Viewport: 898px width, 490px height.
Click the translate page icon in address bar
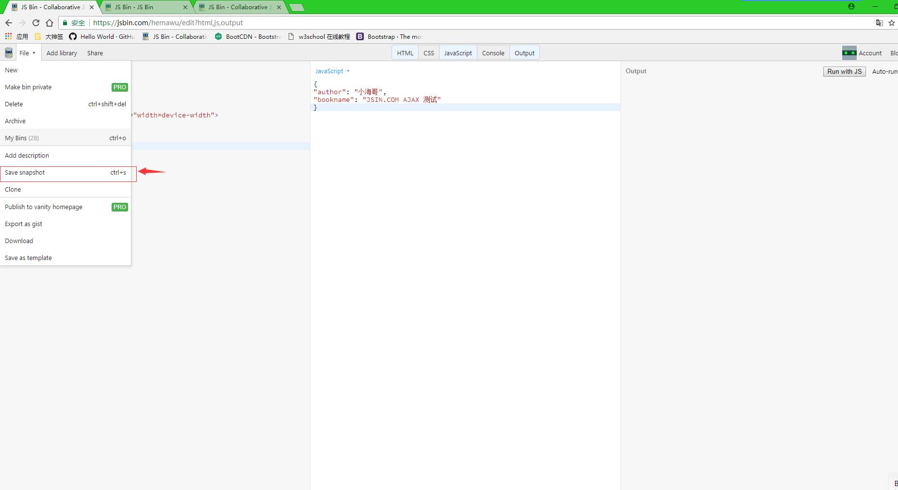pos(879,23)
